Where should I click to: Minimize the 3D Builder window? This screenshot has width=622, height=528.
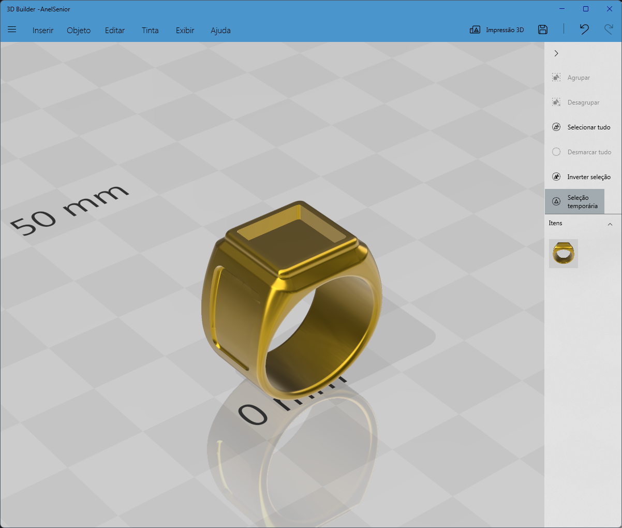(562, 9)
